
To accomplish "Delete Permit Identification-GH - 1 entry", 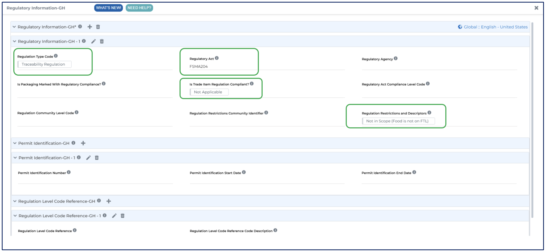I will pyautogui.click(x=97, y=158).
